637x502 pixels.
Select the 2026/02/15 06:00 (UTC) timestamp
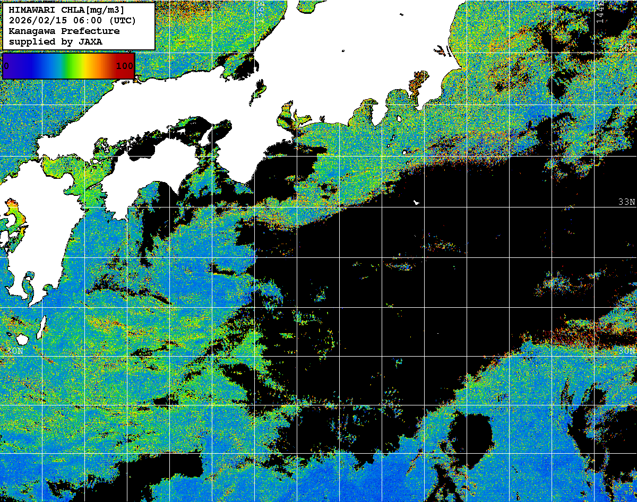pyautogui.click(x=72, y=20)
